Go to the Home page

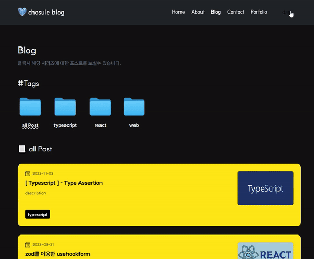tap(178, 12)
